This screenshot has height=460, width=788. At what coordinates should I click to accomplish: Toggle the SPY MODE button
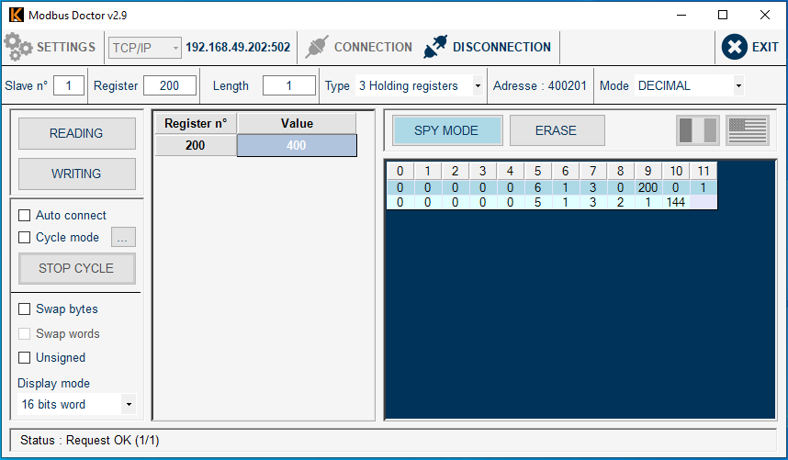click(446, 130)
